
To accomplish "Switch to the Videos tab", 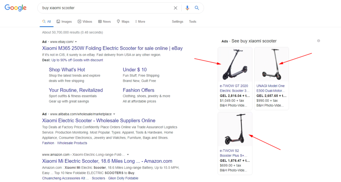I will (x=85, y=22).
